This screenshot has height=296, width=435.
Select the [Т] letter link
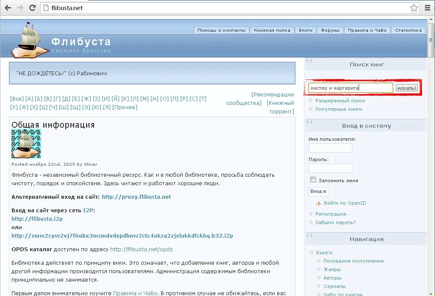[x=203, y=99]
